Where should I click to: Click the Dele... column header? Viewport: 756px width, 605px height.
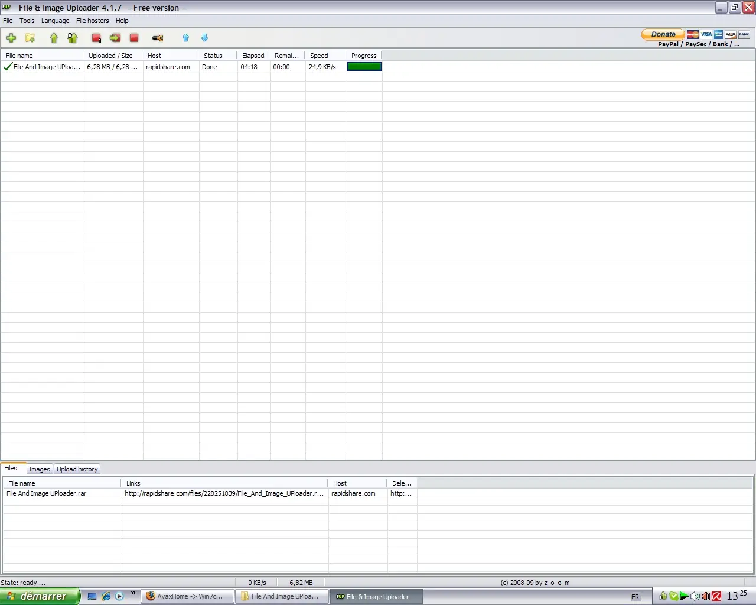[402, 483]
